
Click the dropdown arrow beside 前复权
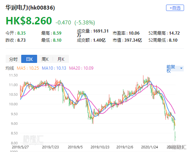click(181, 68)
